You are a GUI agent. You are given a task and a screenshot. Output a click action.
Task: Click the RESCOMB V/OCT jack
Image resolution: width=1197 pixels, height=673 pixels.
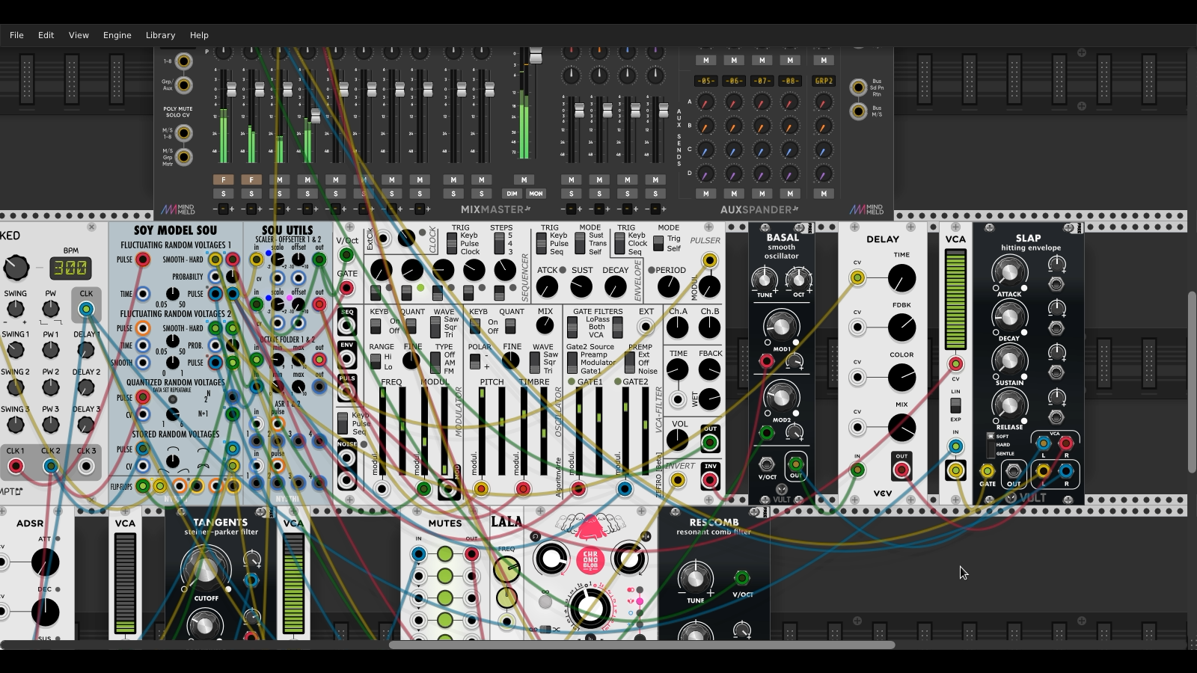click(x=741, y=577)
